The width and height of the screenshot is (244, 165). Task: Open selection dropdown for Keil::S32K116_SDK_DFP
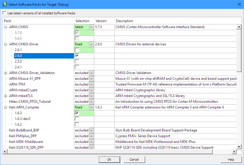[92, 147]
